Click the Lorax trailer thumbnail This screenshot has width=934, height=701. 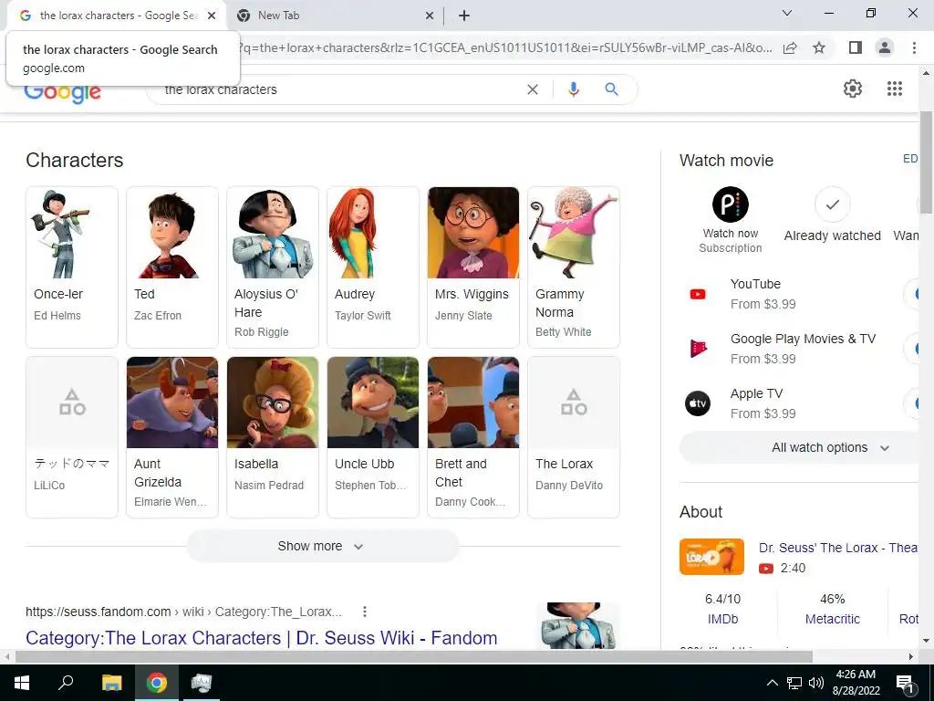711,557
